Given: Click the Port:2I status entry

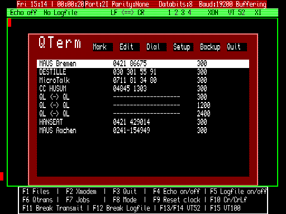Looking at the screenshot, I should pyautogui.click(x=97, y=4).
